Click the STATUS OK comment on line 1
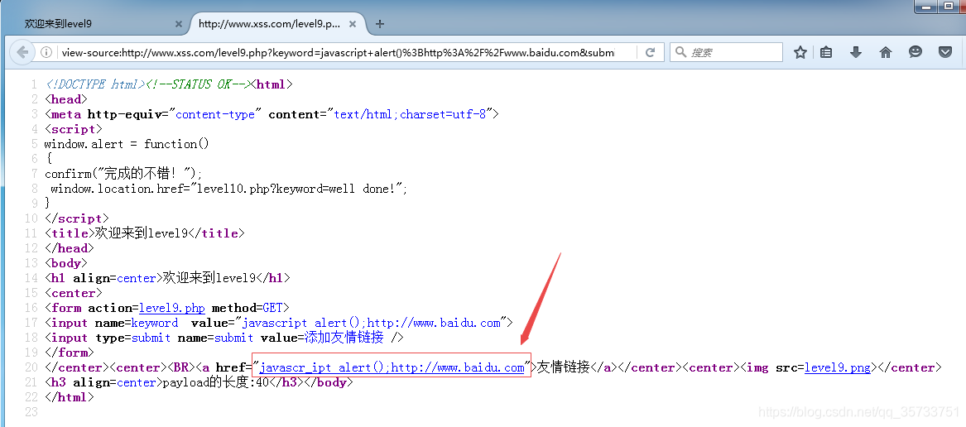The width and height of the screenshot is (966, 427). click(199, 84)
